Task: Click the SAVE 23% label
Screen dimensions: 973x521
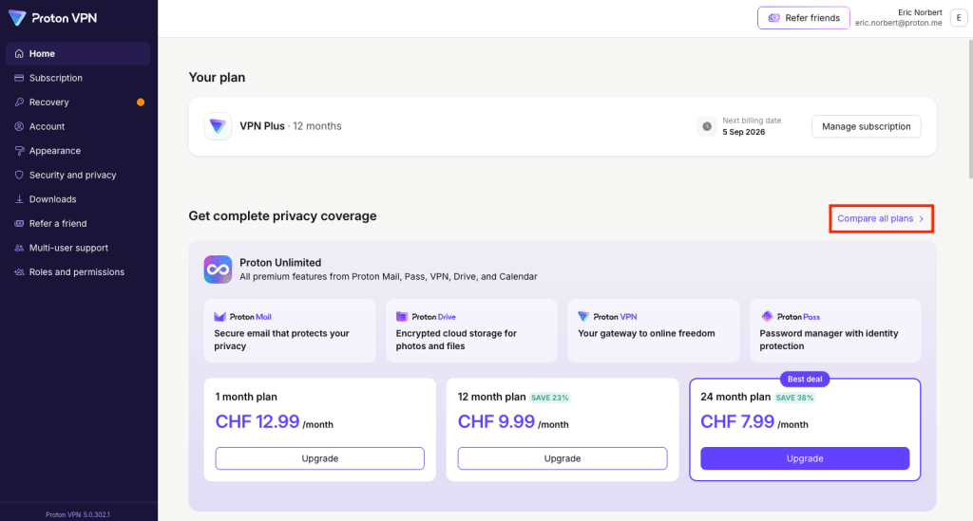Action: pos(550,398)
